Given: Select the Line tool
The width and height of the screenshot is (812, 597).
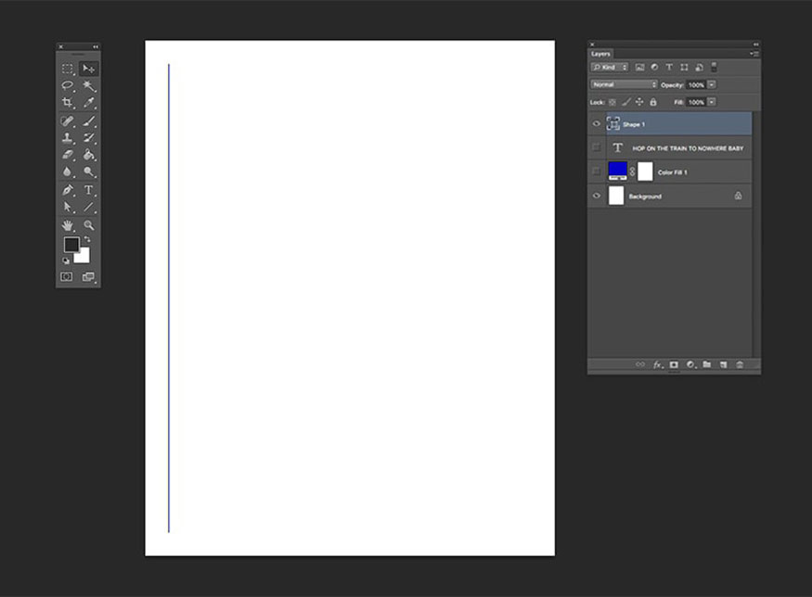Looking at the screenshot, I should click(88, 208).
